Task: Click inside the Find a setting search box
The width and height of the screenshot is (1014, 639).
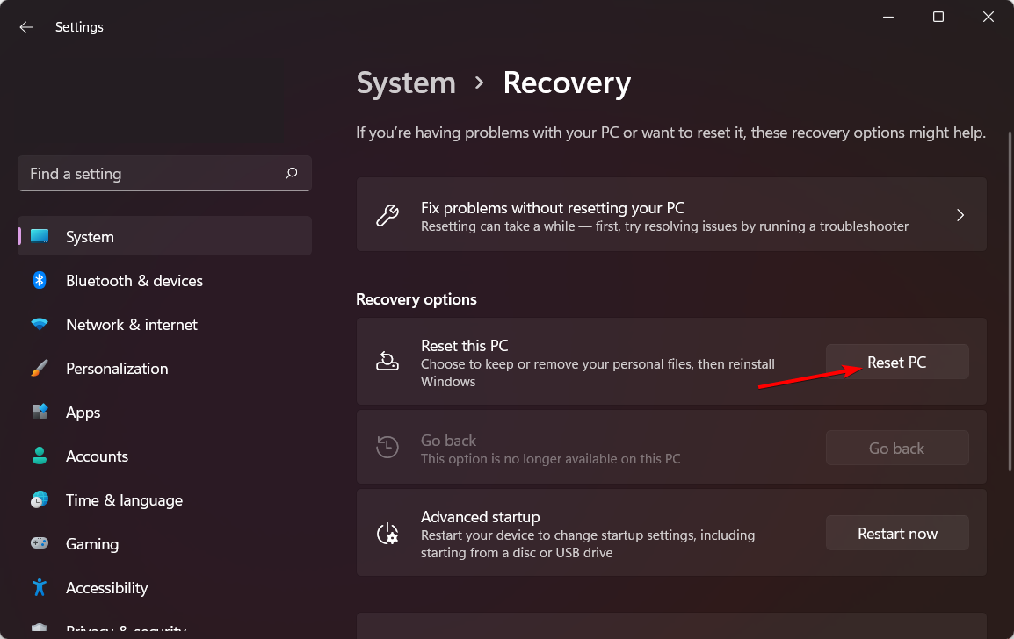Action: pyautogui.click(x=141, y=173)
